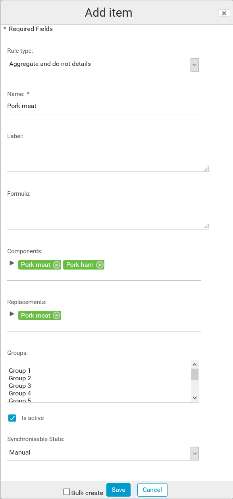233x499 pixels.
Task: Expand the Components disclosure triangle
Action: [x=12, y=263]
